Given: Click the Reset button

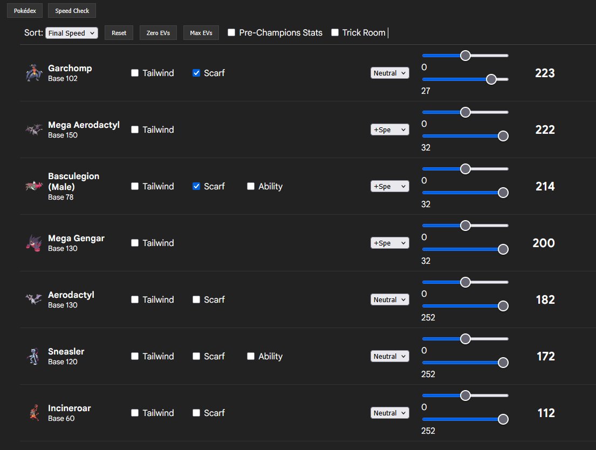Looking at the screenshot, I should [119, 33].
